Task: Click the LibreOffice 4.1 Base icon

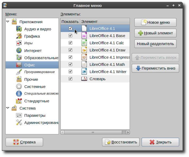Action: (x=84, y=35)
